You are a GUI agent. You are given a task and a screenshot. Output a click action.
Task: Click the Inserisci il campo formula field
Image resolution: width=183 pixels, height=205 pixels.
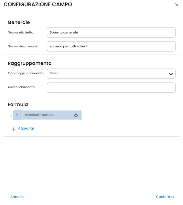(x=47, y=115)
